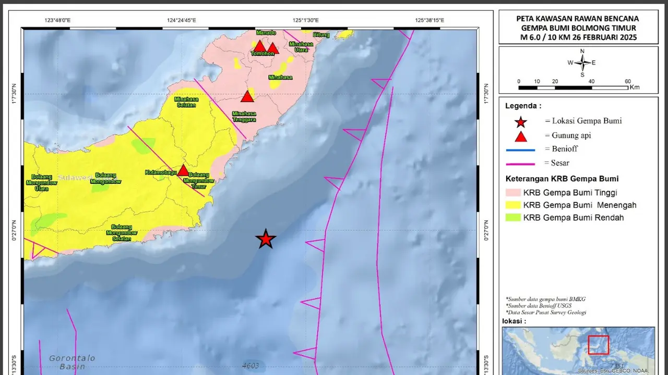Click the blue Benioff line sample in the legend
The image size is (668, 375).
point(520,150)
